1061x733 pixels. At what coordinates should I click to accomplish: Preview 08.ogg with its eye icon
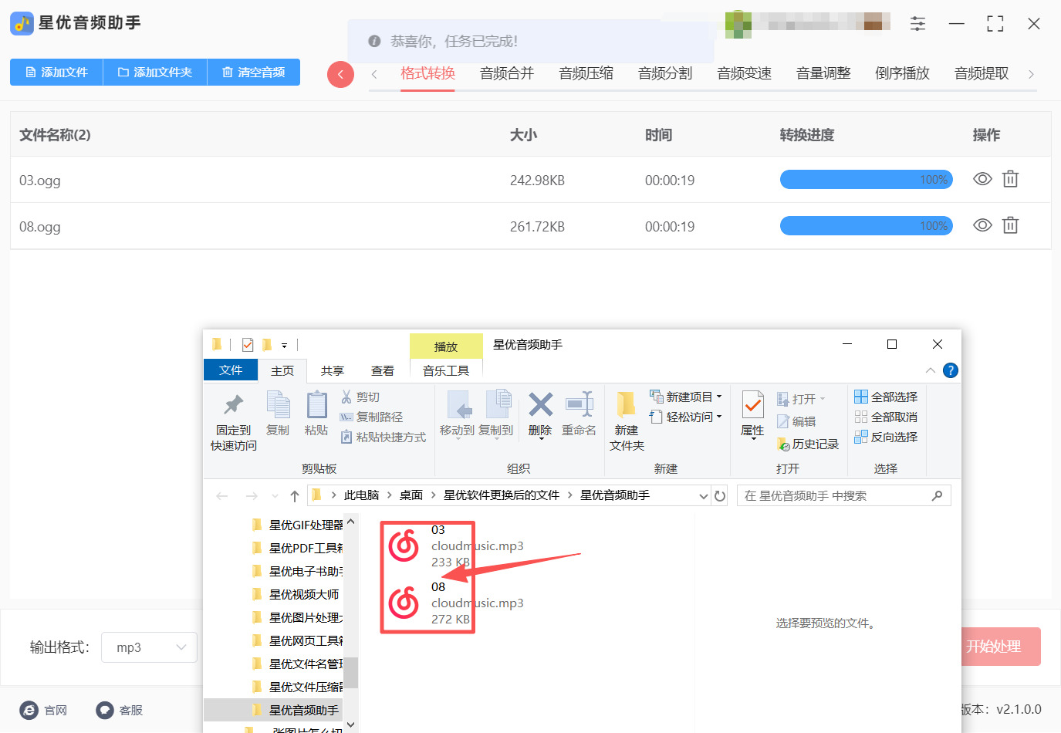coord(982,225)
